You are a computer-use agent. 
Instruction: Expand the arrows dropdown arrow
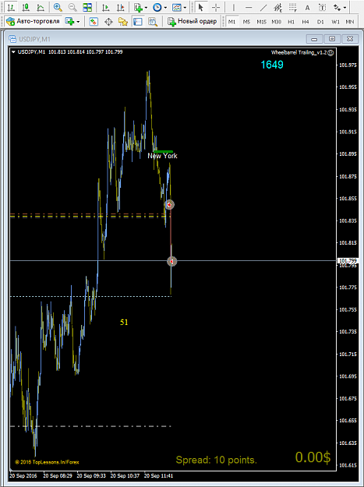pyautogui.click(x=345, y=8)
